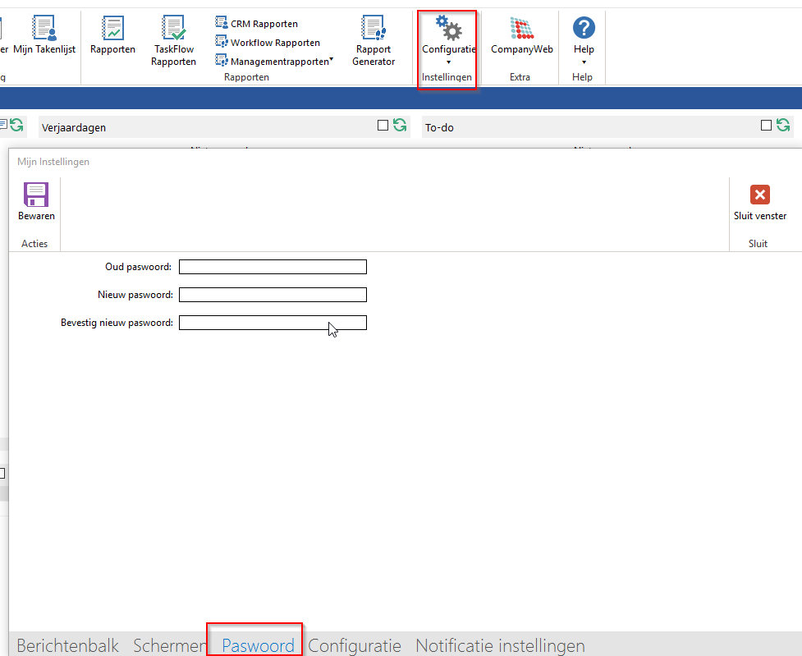802x656 pixels.
Task: Open CompanyWeb extra tool
Action: click(x=521, y=30)
